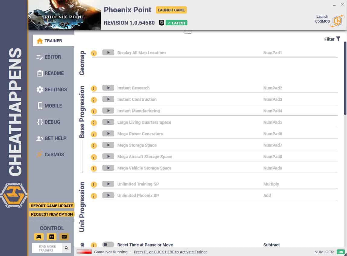Viewport: 347px width, 256px height.
Task: Click the search magnifier for trainers
Action: coord(66,248)
